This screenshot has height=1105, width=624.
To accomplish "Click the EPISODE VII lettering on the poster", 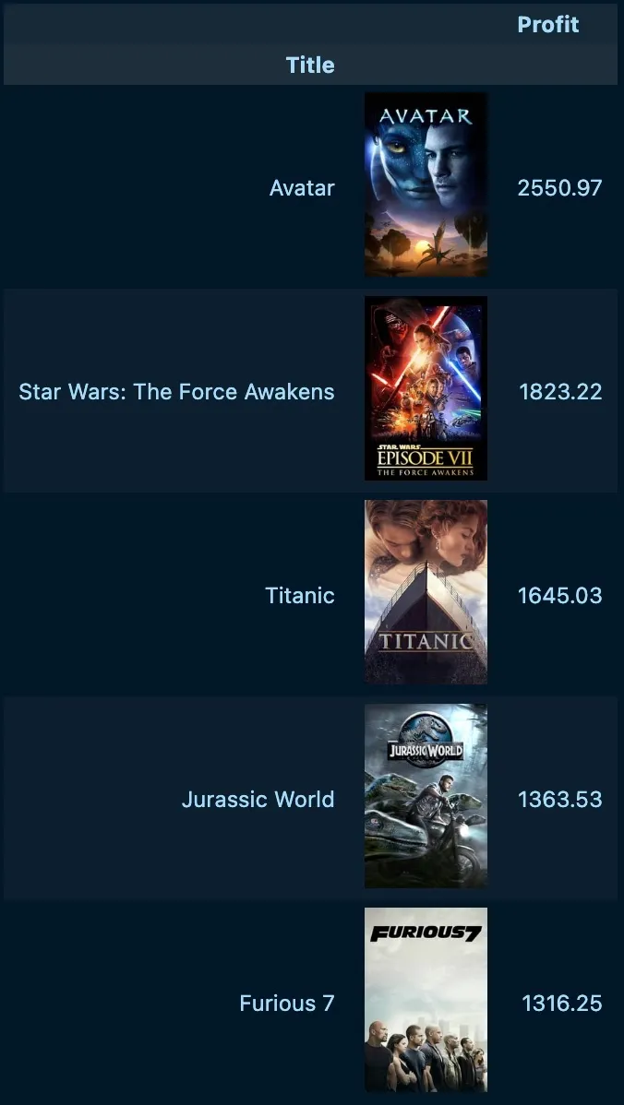I will pyautogui.click(x=426, y=458).
